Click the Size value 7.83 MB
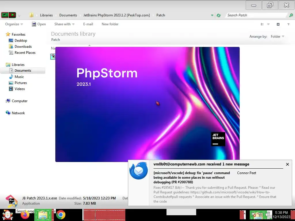The width and height of the screenshot is (295, 221). coord(89,203)
